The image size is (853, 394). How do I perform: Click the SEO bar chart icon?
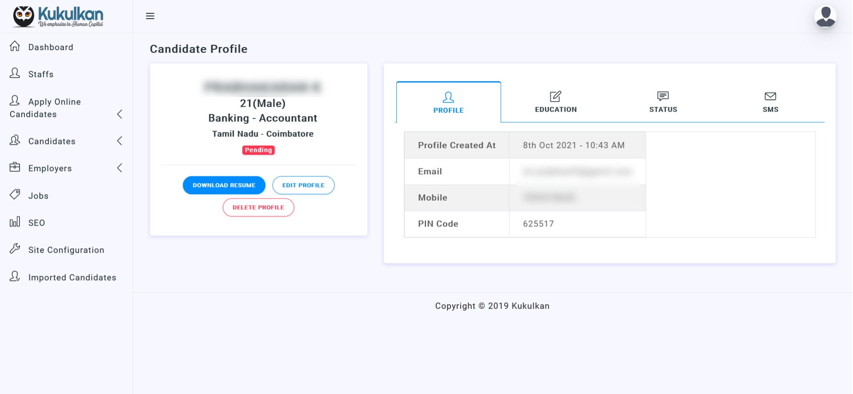[x=15, y=222]
